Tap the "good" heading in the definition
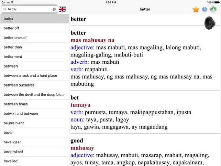The height and width of the screenshot is (166, 221). pos(77,141)
